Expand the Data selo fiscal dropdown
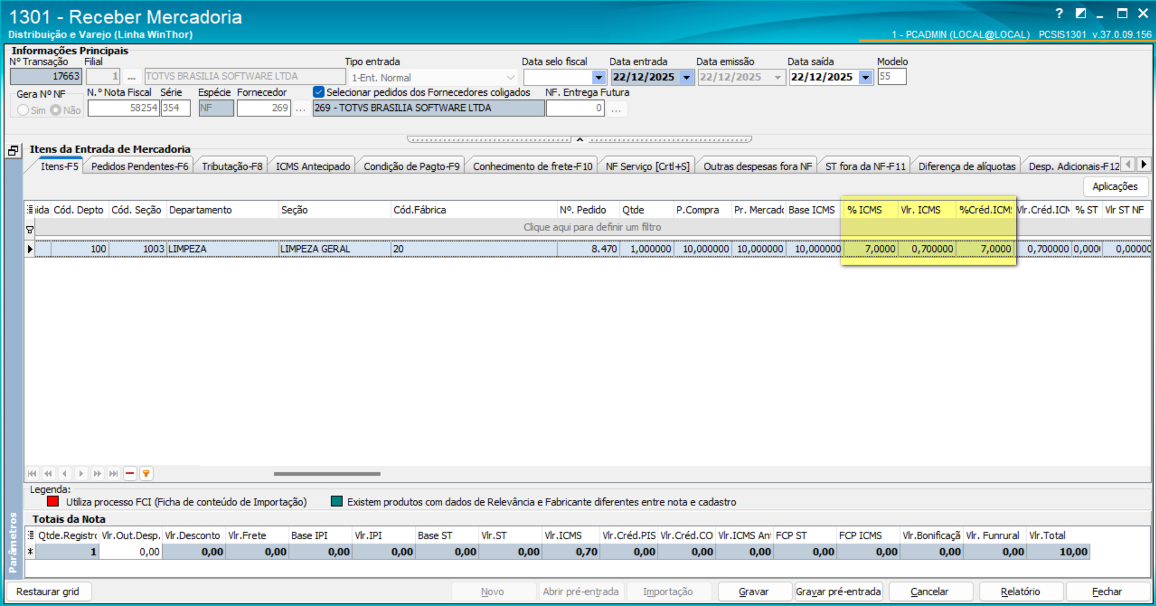Viewport: 1156px width, 606px height. [598, 77]
